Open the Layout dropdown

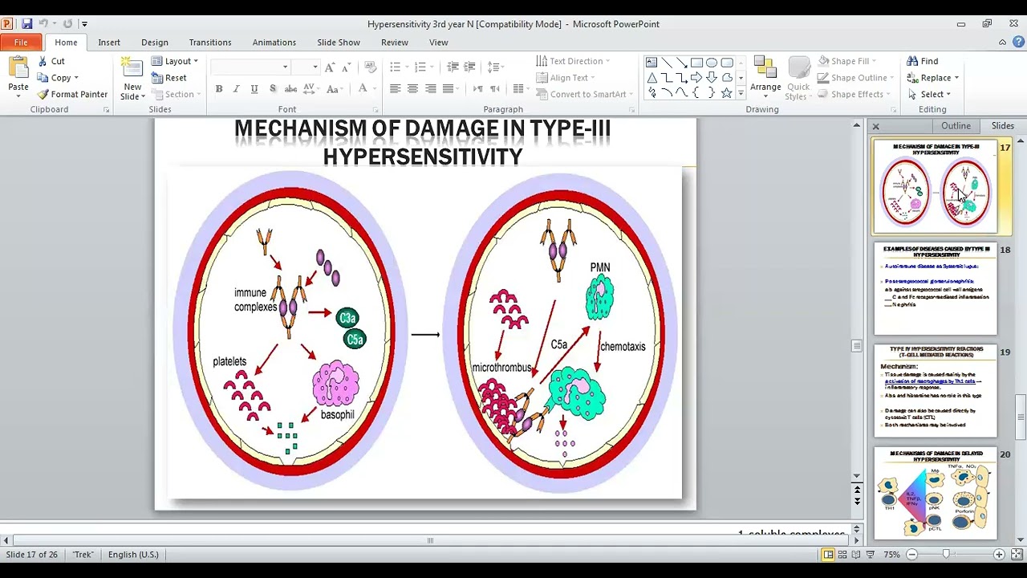pos(174,61)
